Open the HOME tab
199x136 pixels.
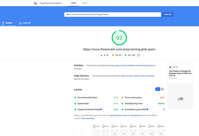click(x=74, y=3)
